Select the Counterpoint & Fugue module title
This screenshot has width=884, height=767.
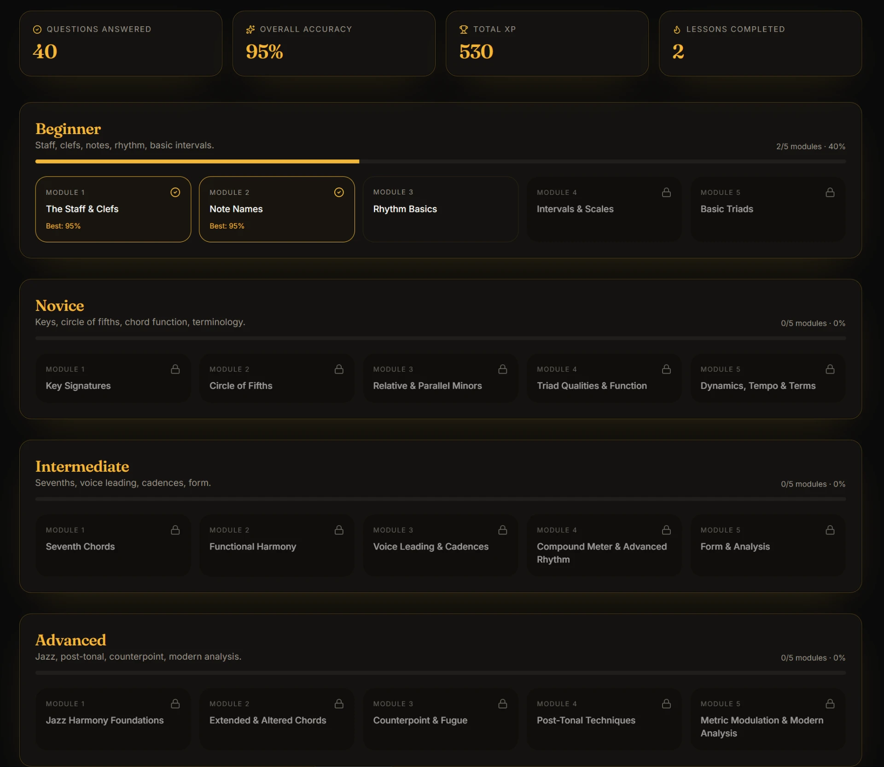(x=420, y=720)
